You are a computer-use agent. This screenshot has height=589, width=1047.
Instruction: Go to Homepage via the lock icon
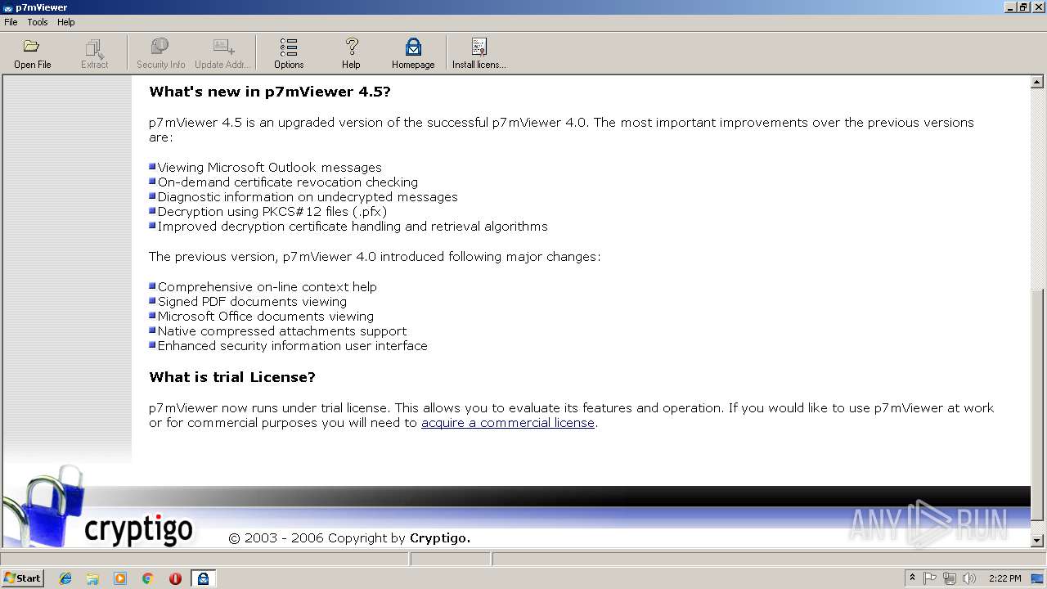[413, 53]
